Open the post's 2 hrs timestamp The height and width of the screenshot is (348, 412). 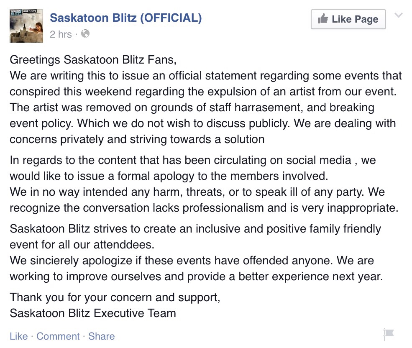click(61, 34)
